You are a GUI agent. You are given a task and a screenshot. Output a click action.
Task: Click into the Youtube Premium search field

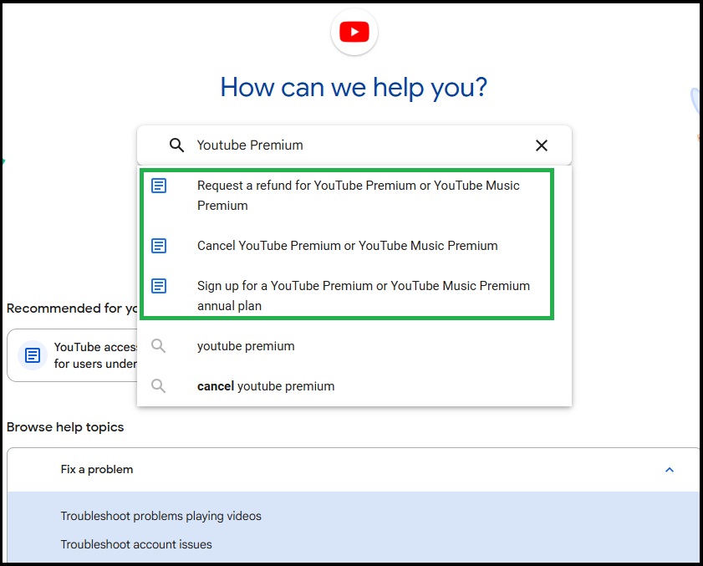(x=354, y=145)
